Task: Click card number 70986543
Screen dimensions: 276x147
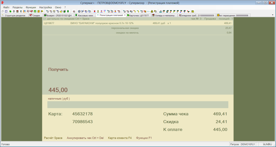Action: click(x=82, y=122)
